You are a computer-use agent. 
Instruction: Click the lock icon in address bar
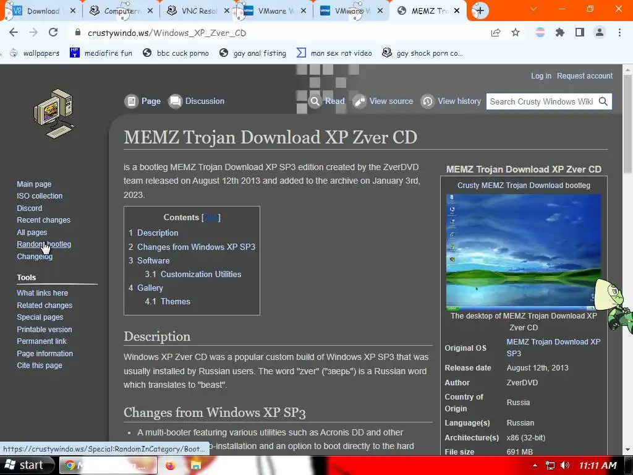coord(78,33)
